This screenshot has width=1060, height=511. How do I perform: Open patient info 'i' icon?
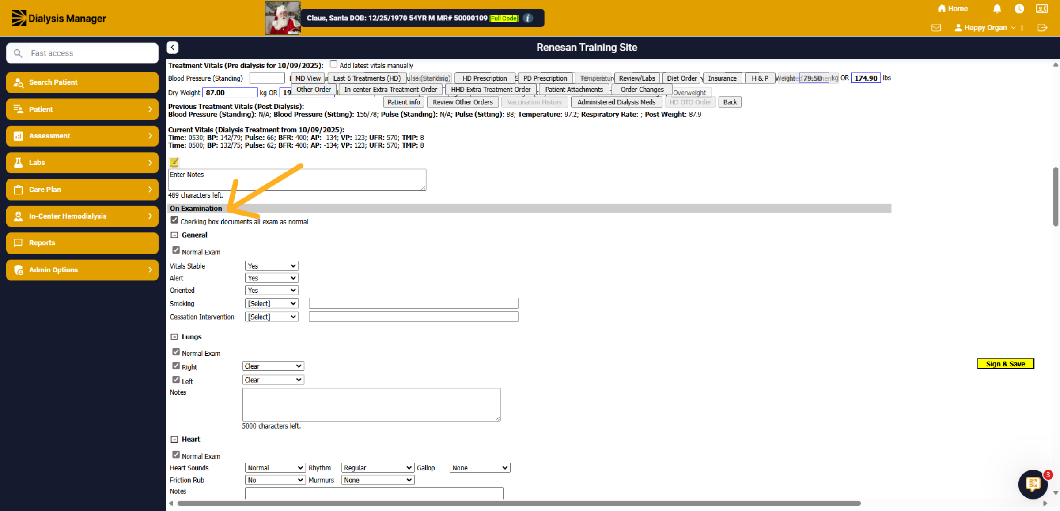(527, 18)
